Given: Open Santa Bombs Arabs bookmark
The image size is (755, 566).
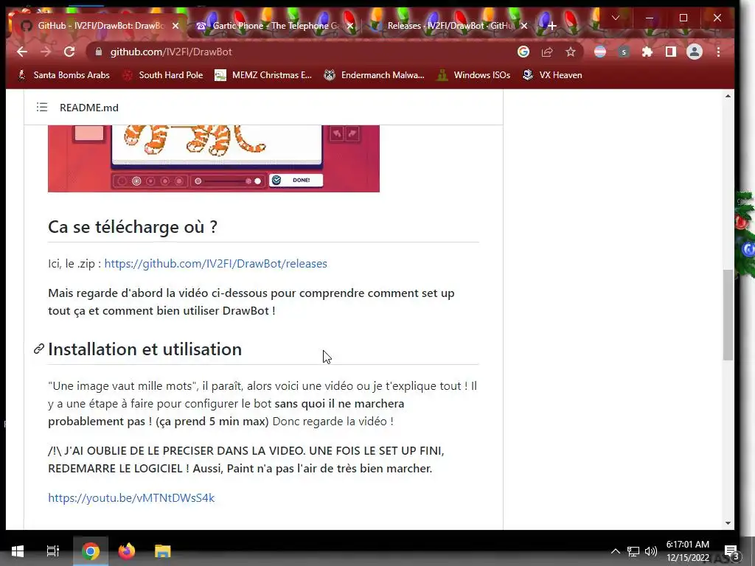Looking at the screenshot, I should coord(63,75).
